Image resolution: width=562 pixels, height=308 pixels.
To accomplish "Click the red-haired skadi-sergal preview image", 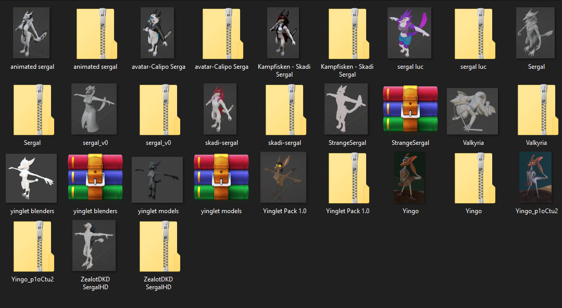I will point(220,109).
